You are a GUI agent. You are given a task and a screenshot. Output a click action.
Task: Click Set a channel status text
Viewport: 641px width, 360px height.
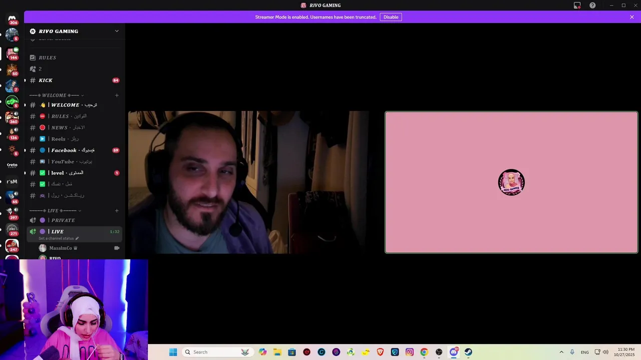[x=56, y=238]
